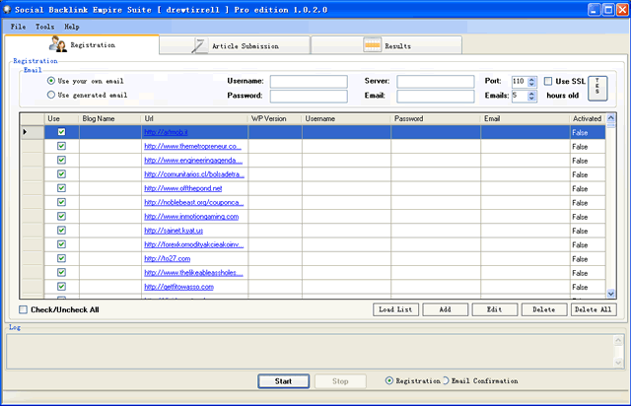
Task: Click the Log scrollbar down arrow
Action: pos(618,362)
